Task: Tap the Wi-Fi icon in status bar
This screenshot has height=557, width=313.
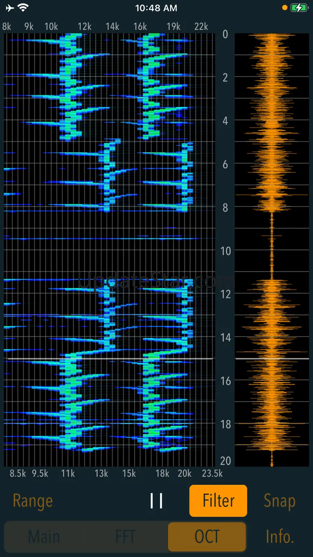Action: [24, 8]
